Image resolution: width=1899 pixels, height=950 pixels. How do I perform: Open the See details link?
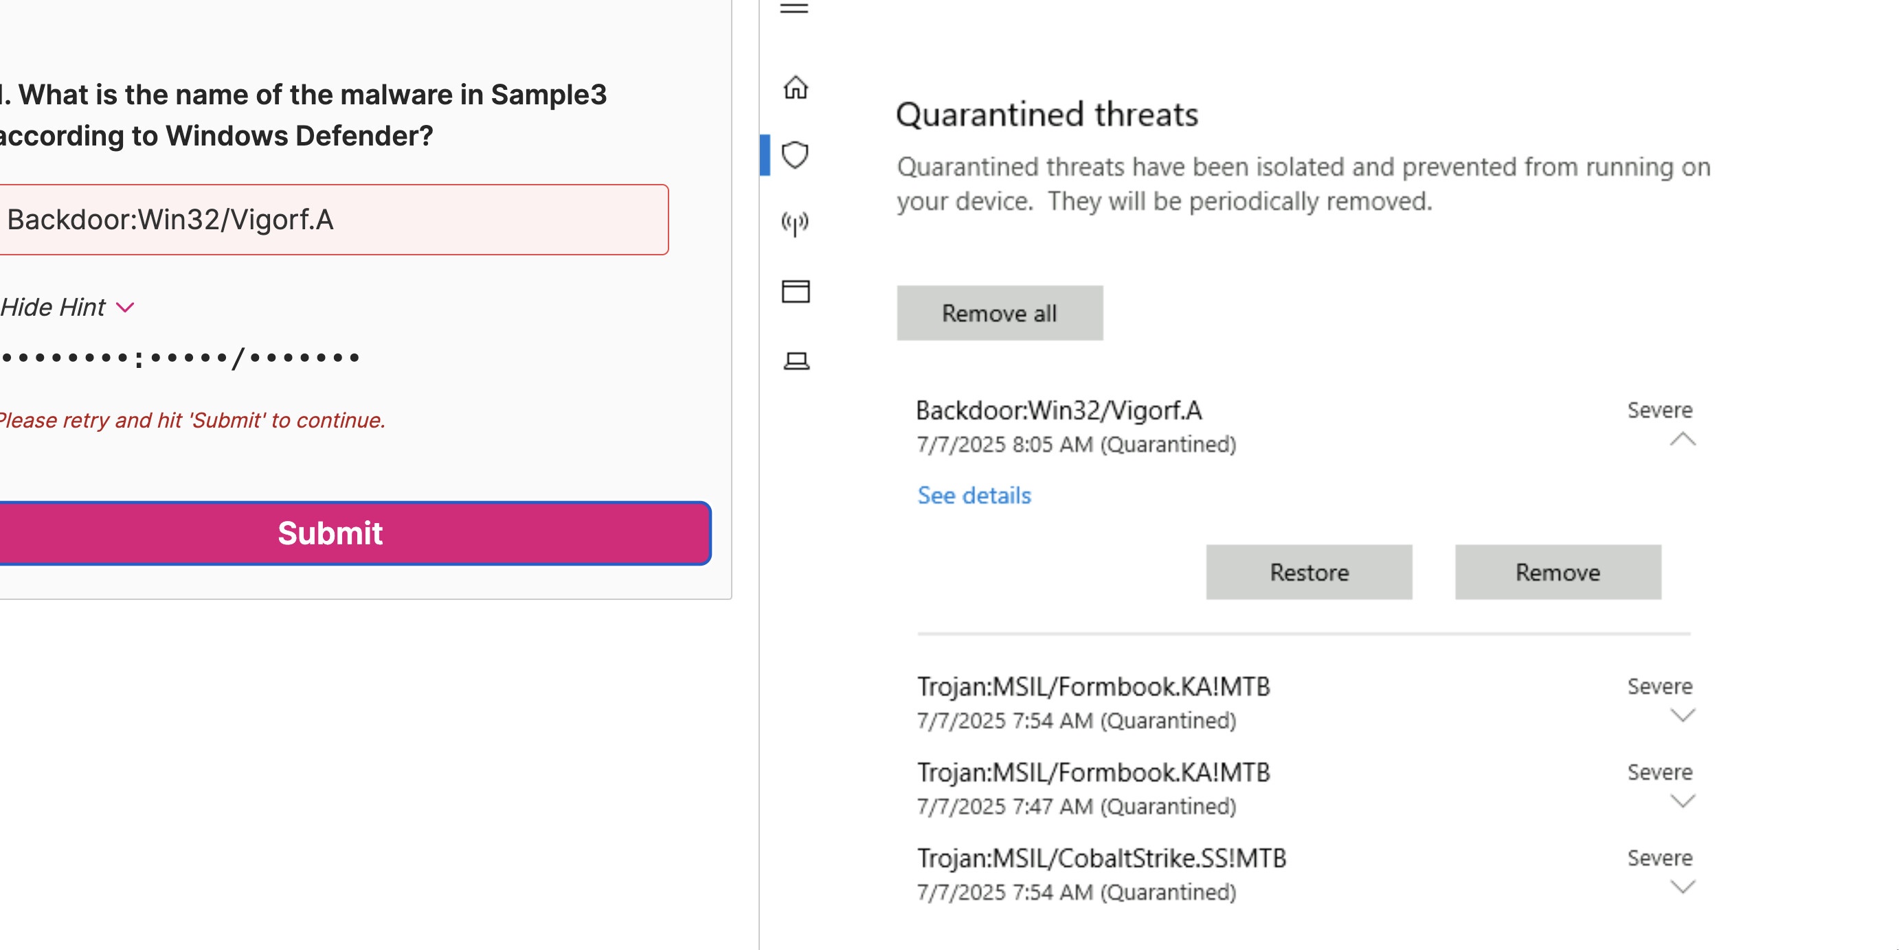click(973, 496)
